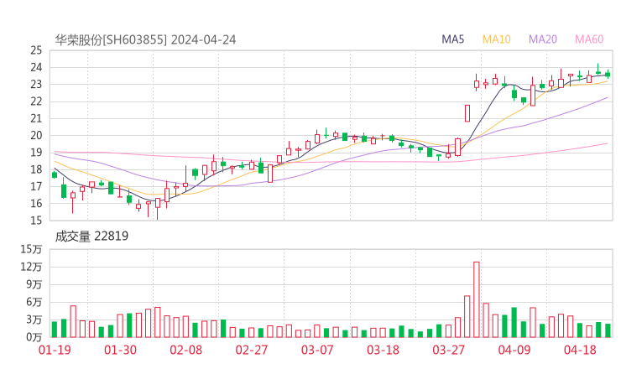The image size is (621, 369).
Task: Click the MA5 legend label
Action: pyautogui.click(x=452, y=39)
